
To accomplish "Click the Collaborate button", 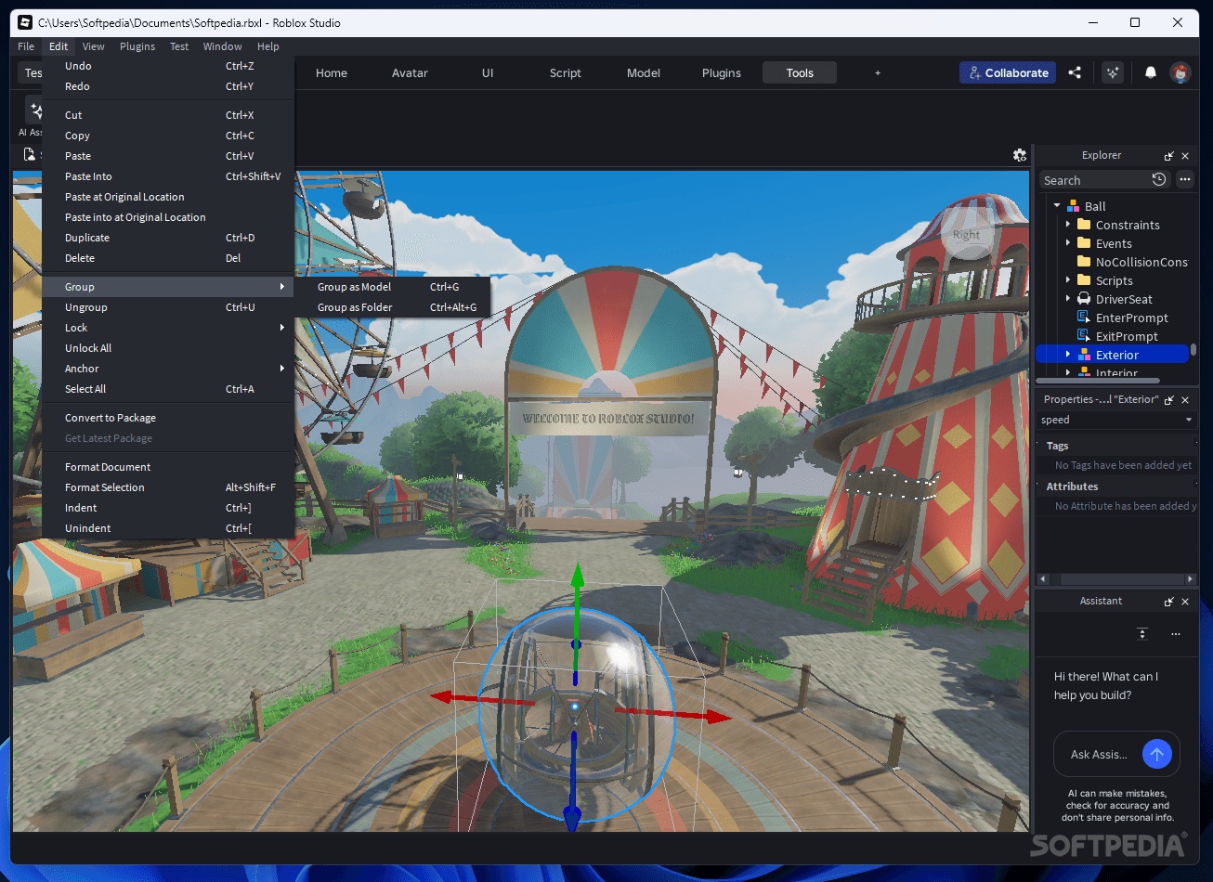I will 1008,72.
